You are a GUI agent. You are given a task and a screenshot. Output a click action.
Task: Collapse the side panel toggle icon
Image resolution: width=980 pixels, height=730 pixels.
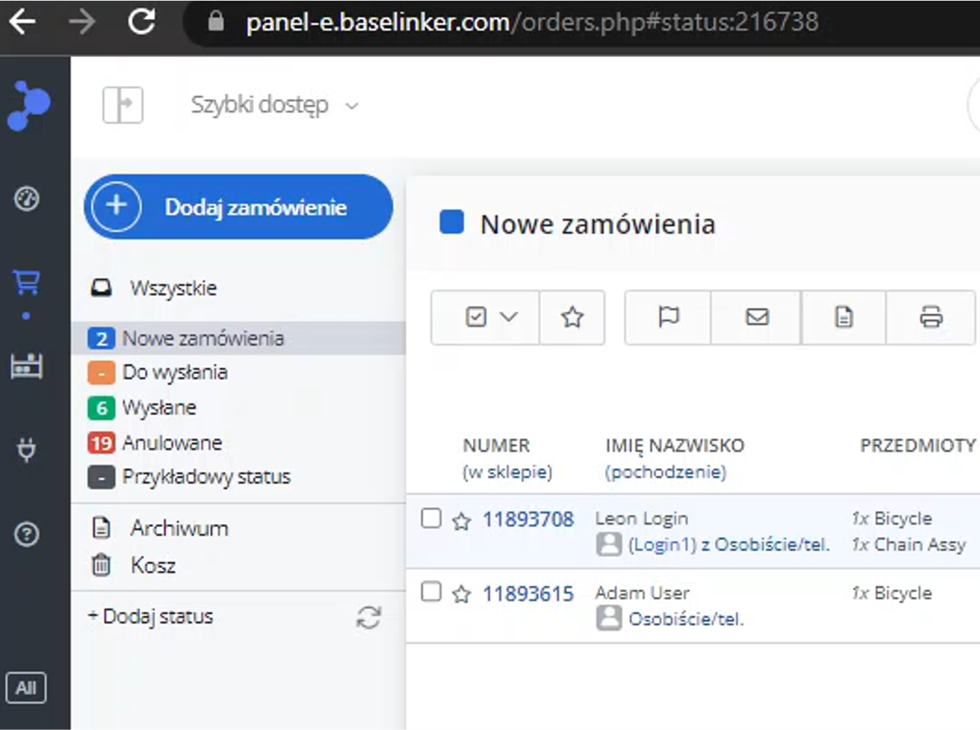coord(123,105)
